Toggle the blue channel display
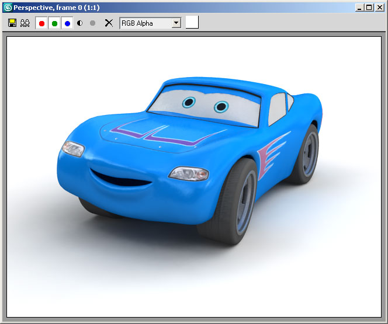 [67, 23]
